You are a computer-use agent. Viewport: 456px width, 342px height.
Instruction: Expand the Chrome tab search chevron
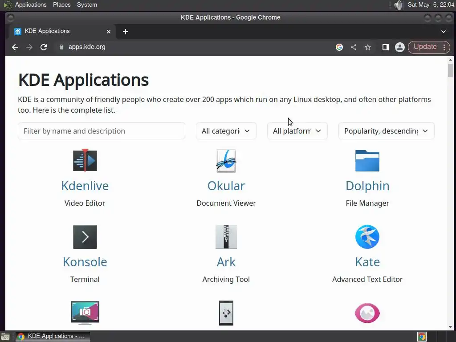444,32
